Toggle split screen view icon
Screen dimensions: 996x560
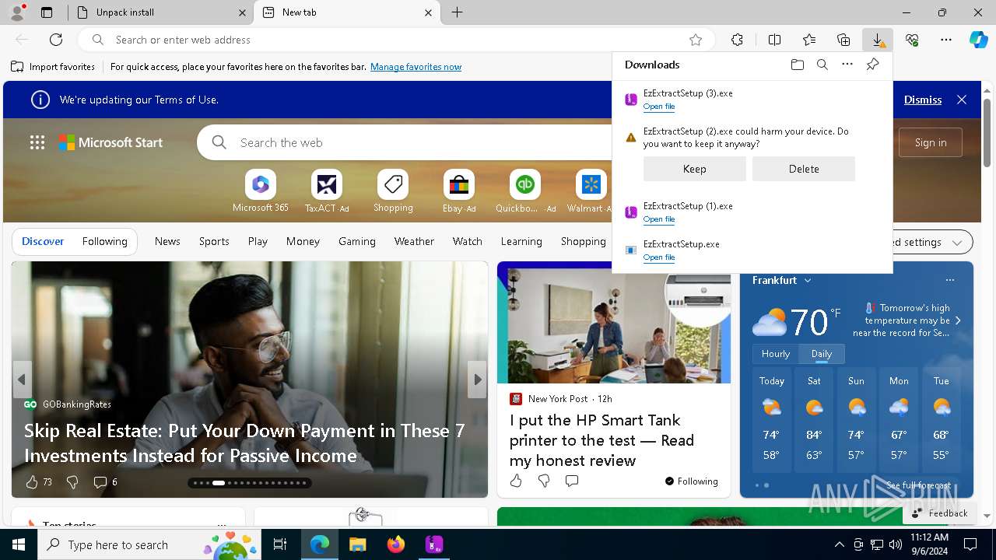click(x=774, y=40)
